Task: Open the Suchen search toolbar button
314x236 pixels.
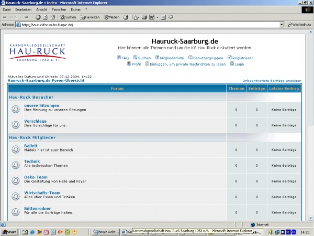Action: point(68,17)
